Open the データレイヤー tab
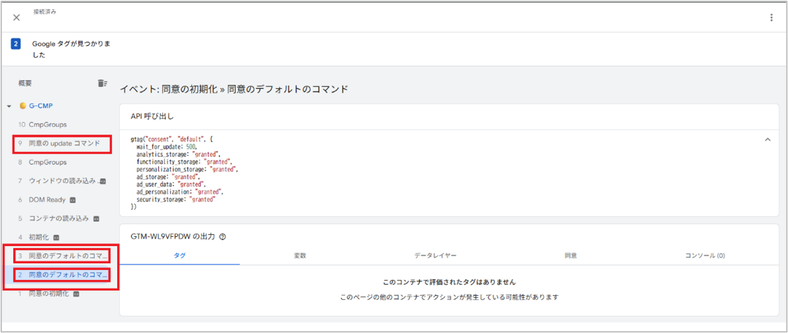Viewport: 788px width, 333px height. 435,255
